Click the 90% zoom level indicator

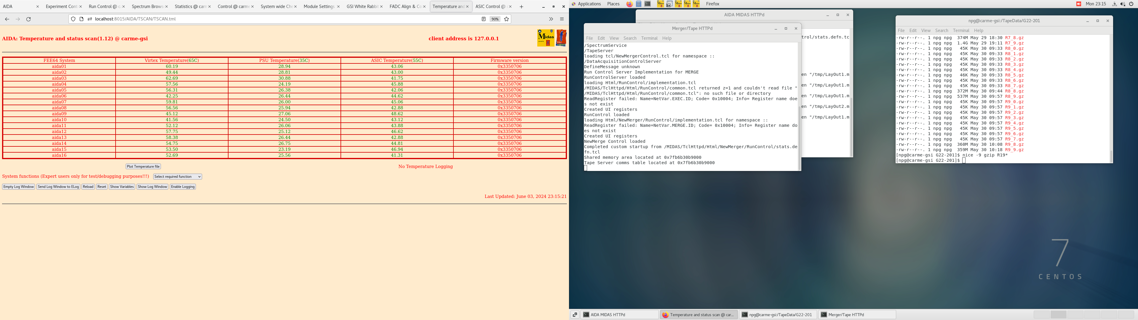[495, 19]
